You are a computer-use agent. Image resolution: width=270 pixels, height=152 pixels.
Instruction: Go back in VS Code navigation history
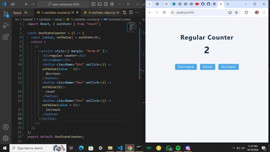click(26, 4)
